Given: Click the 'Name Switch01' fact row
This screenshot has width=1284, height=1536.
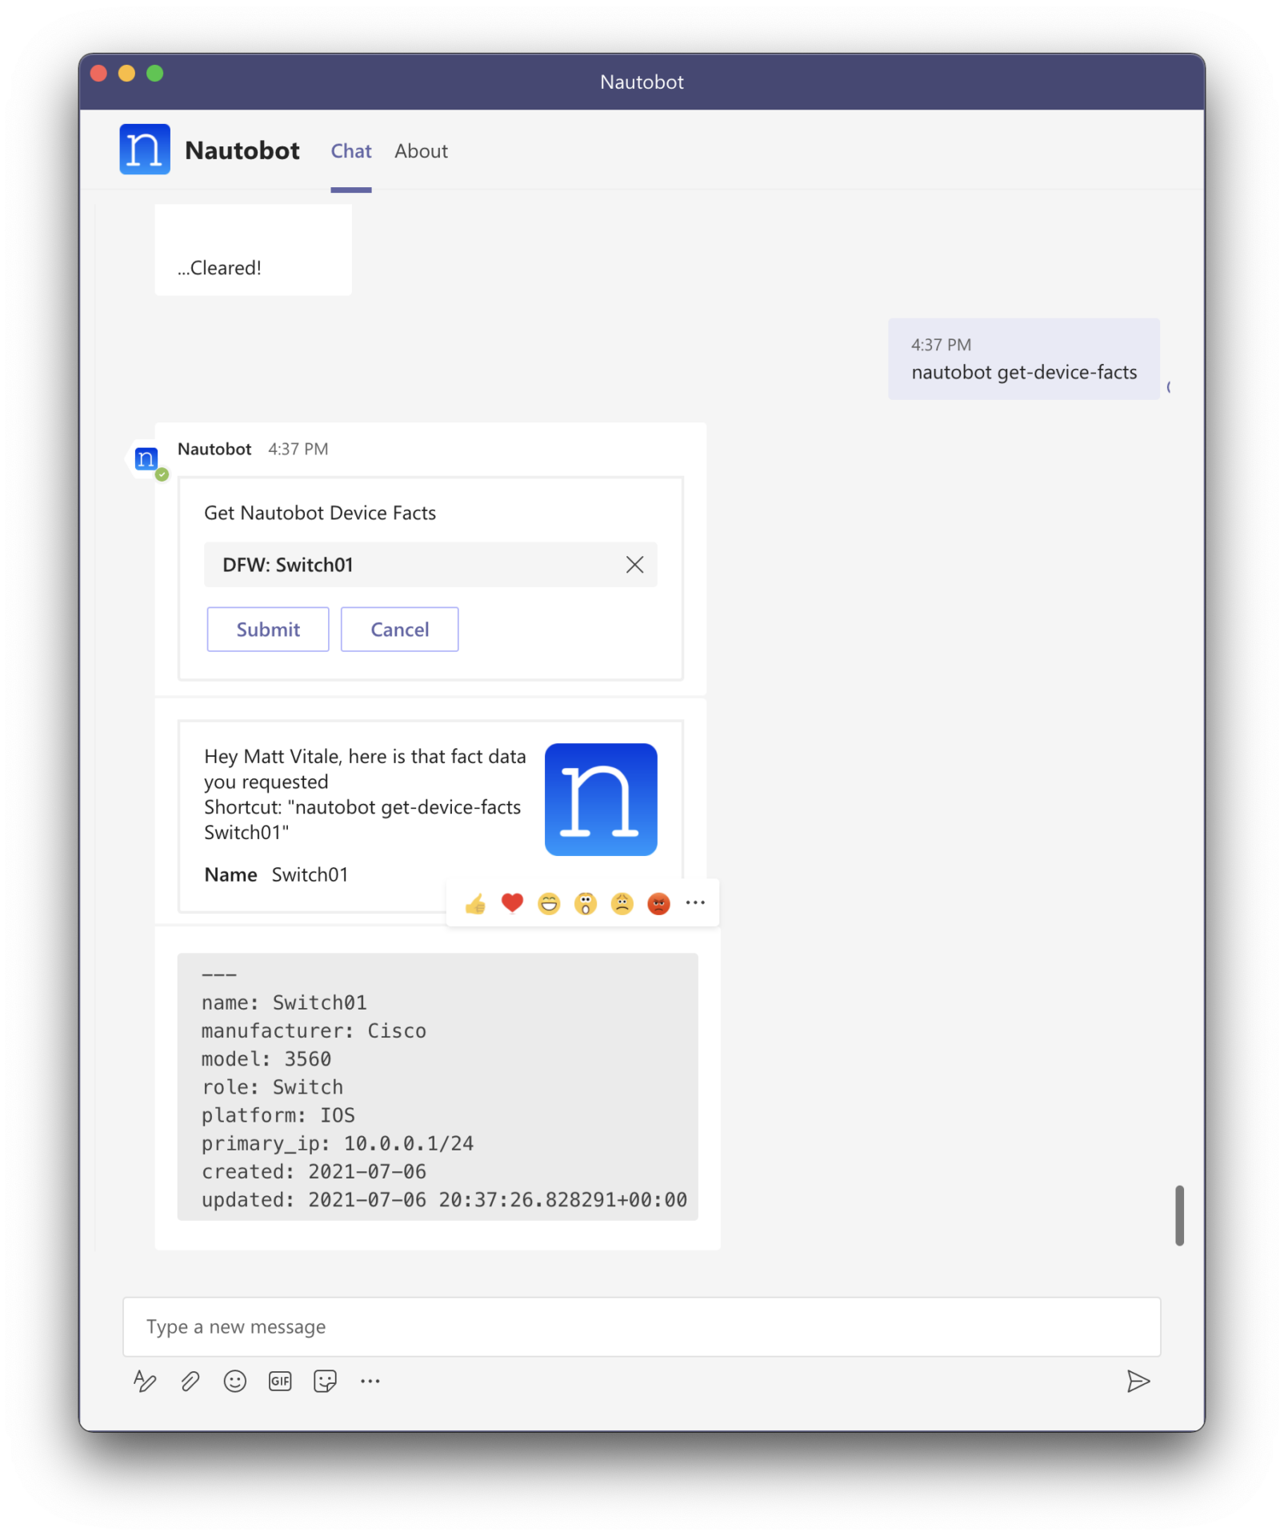Looking at the screenshot, I should (x=276, y=875).
